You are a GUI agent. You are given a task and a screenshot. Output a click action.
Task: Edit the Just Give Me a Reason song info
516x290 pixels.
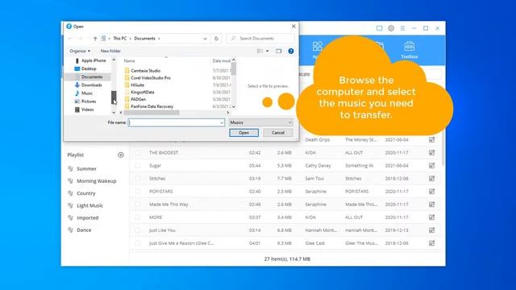point(432,243)
